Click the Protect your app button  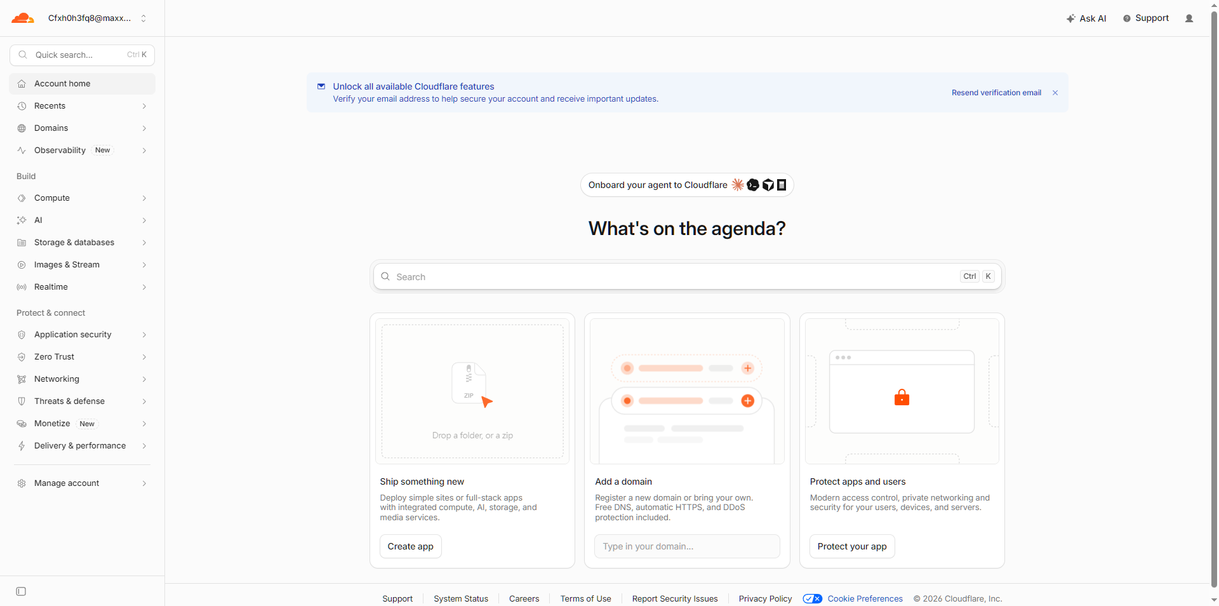852,546
